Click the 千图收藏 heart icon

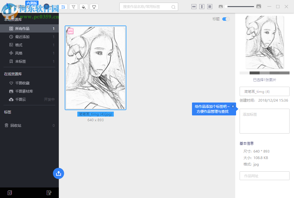click(x=11, y=83)
